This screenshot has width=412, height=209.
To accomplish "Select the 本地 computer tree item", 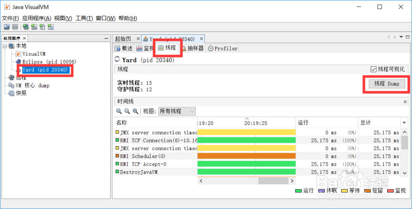I will (17, 46).
